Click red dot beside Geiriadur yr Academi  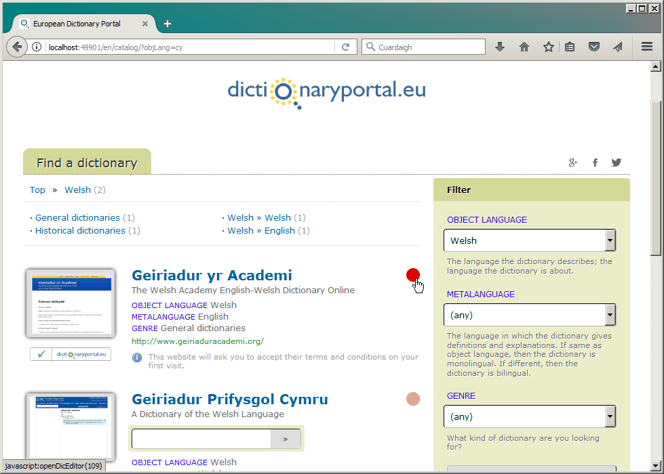(x=413, y=275)
